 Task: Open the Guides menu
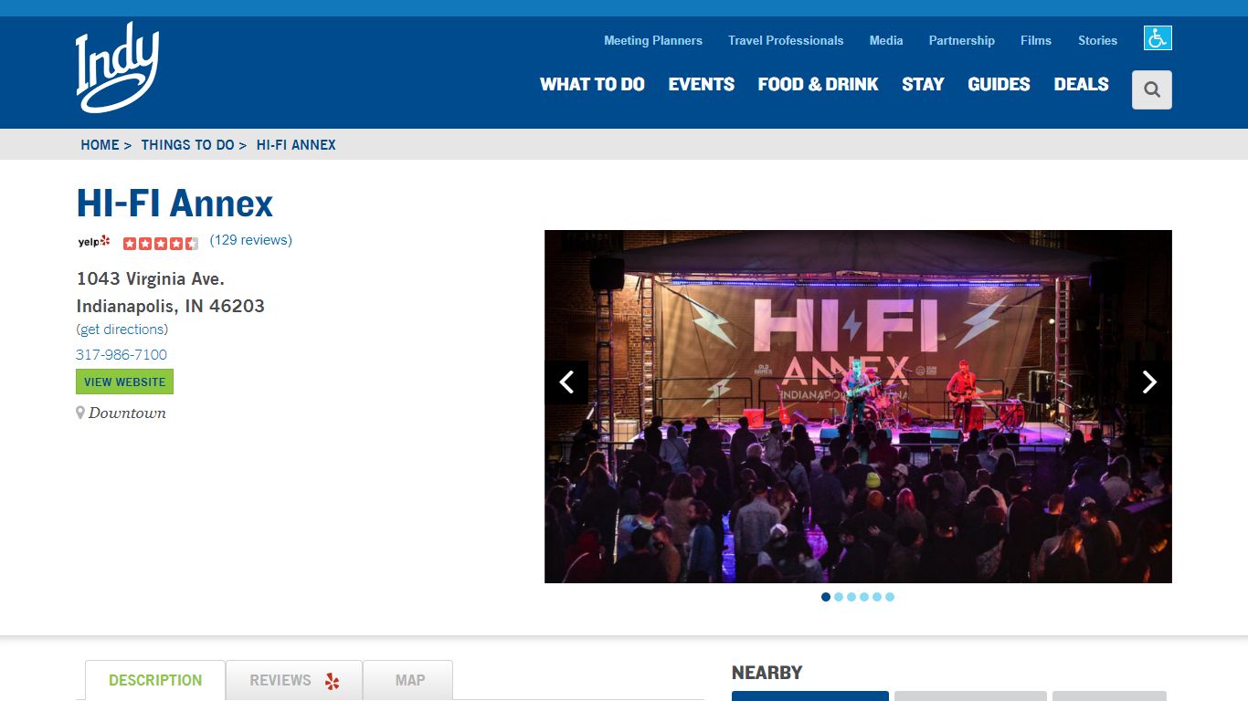click(x=999, y=84)
